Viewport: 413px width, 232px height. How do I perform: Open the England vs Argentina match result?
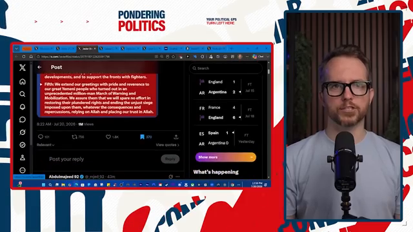click(x=226, y=87)
